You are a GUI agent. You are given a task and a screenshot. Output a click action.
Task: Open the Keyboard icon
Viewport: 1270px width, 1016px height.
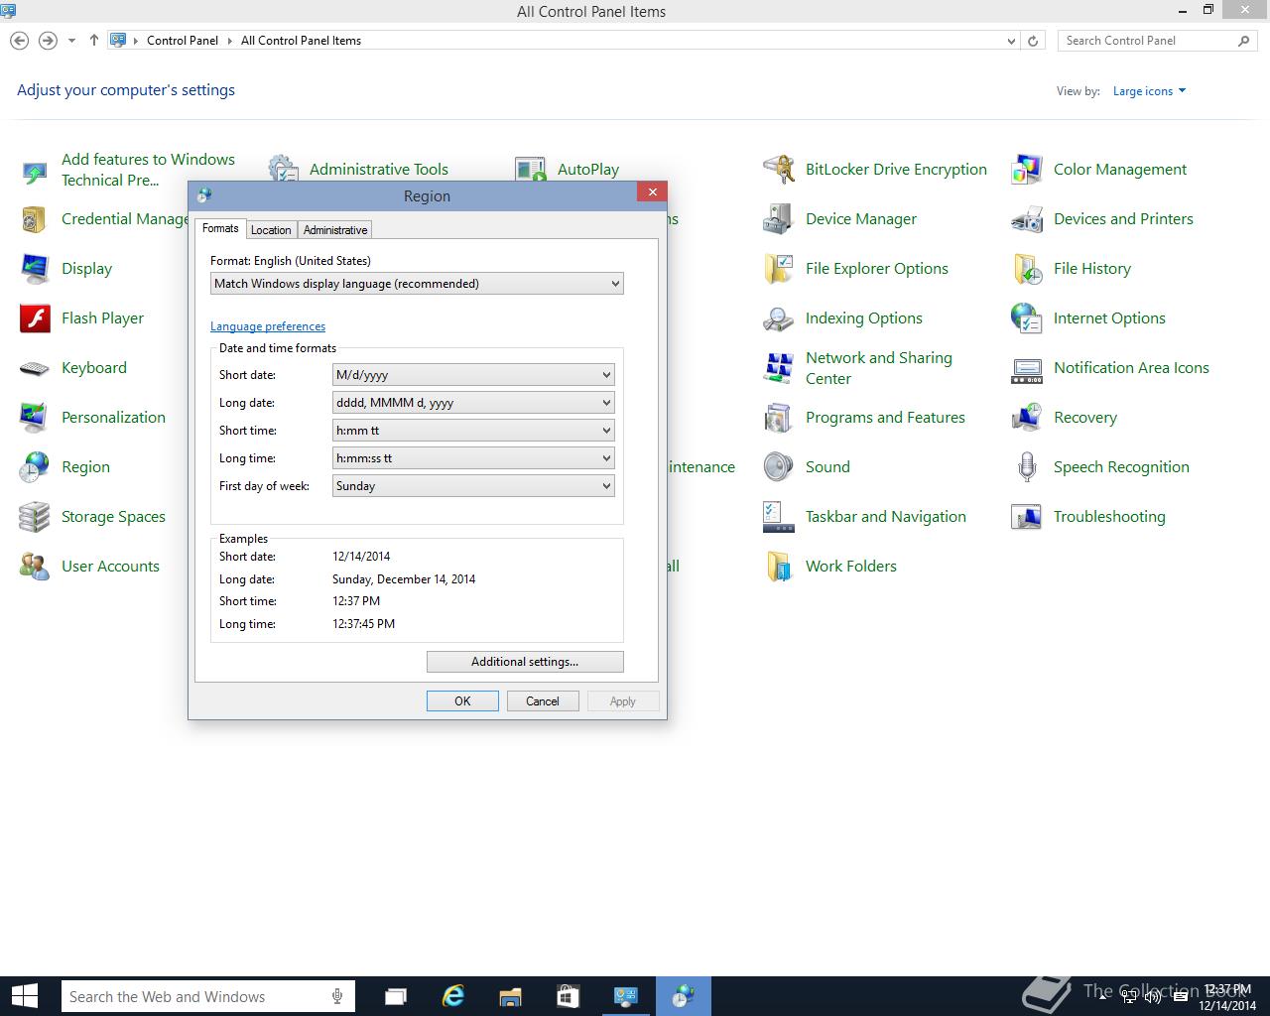click(x=35, y=368)
